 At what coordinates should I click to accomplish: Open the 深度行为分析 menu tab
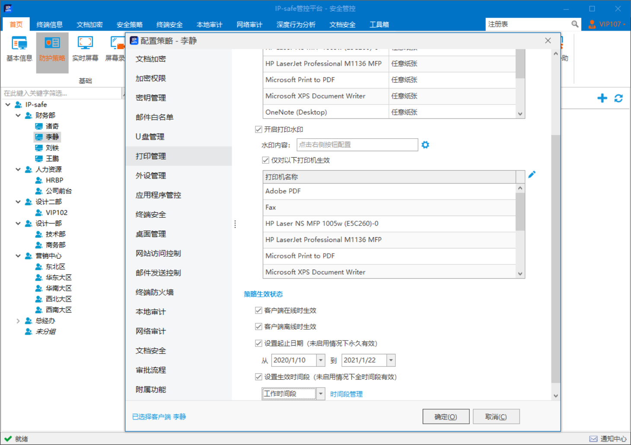(x=296, y=25)
